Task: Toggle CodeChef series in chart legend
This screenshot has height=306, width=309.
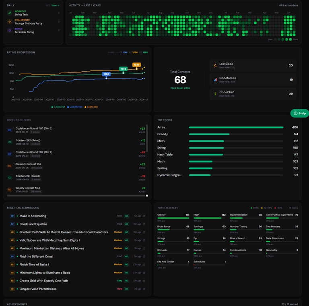Action: point(58,107)
